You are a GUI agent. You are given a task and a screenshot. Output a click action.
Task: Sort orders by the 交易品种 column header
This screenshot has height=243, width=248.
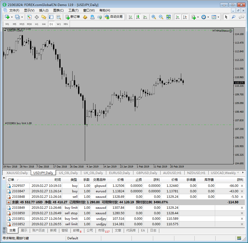click(99, 180)
